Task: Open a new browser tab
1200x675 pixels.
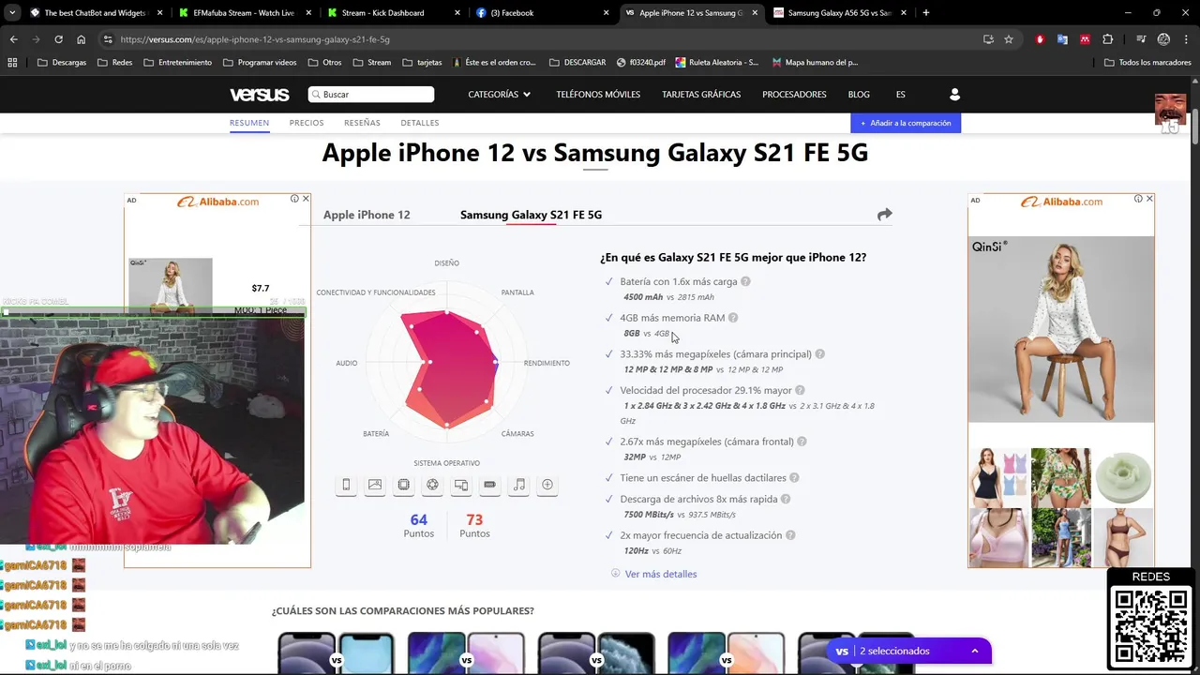Action: click(x=926, y=13)
